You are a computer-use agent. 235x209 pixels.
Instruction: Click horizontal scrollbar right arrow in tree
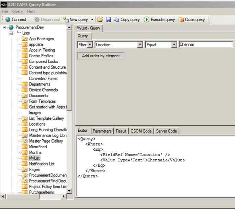point(64,196)
